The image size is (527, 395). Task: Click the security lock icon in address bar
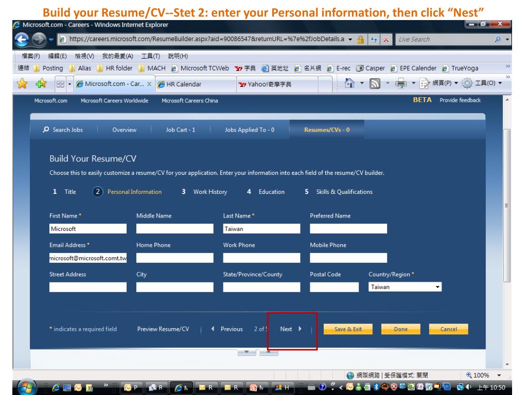pyautogui.click(x=360, y=39)
